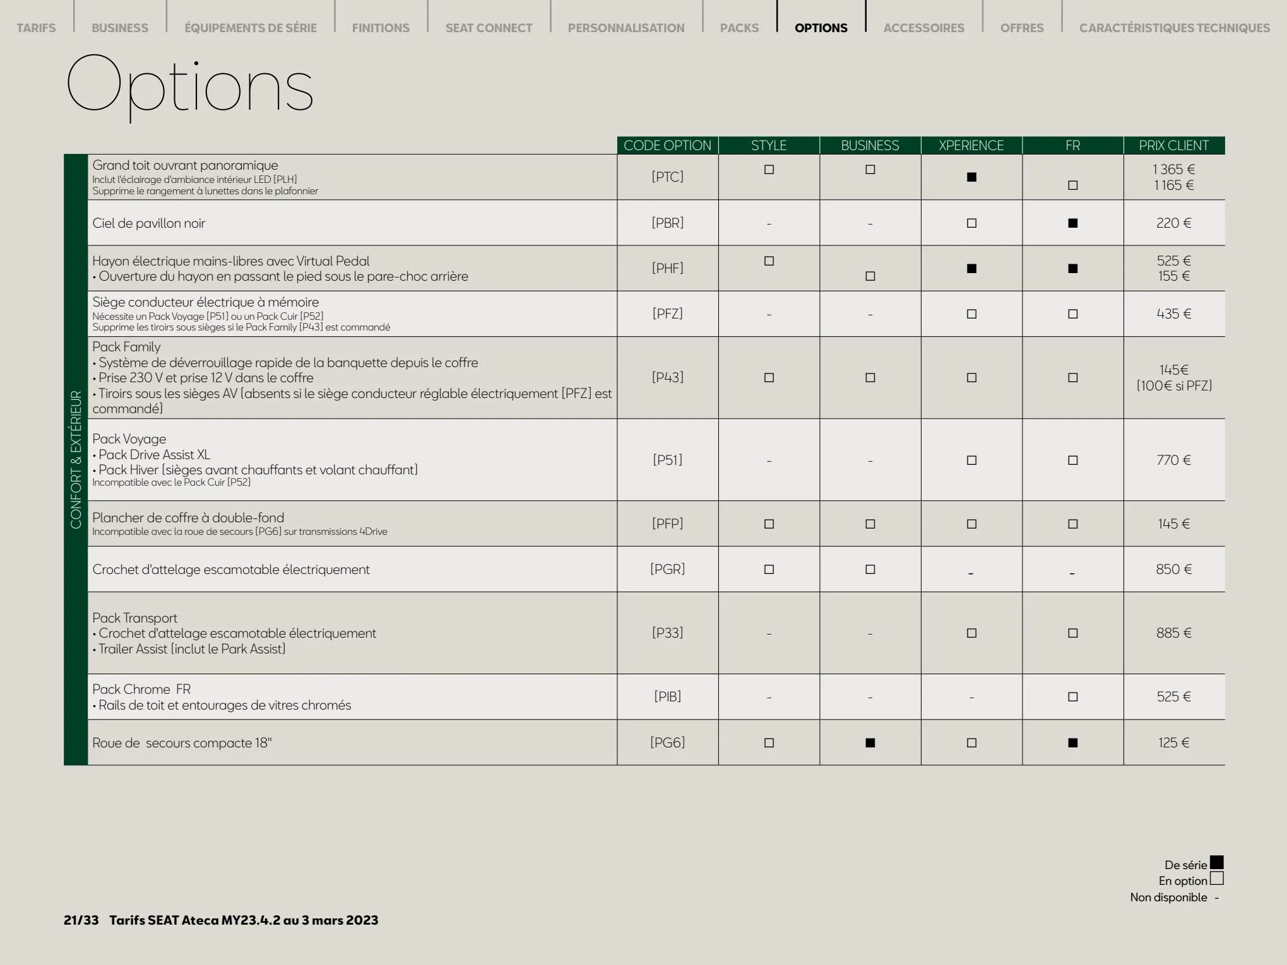Click the Style box for Pack Family

[x=769, y=378]
